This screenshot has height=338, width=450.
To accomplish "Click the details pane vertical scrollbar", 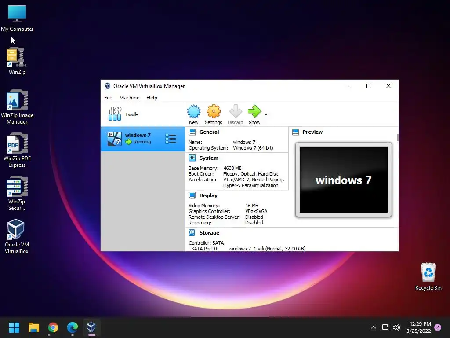I will click(x=398, y=137).
